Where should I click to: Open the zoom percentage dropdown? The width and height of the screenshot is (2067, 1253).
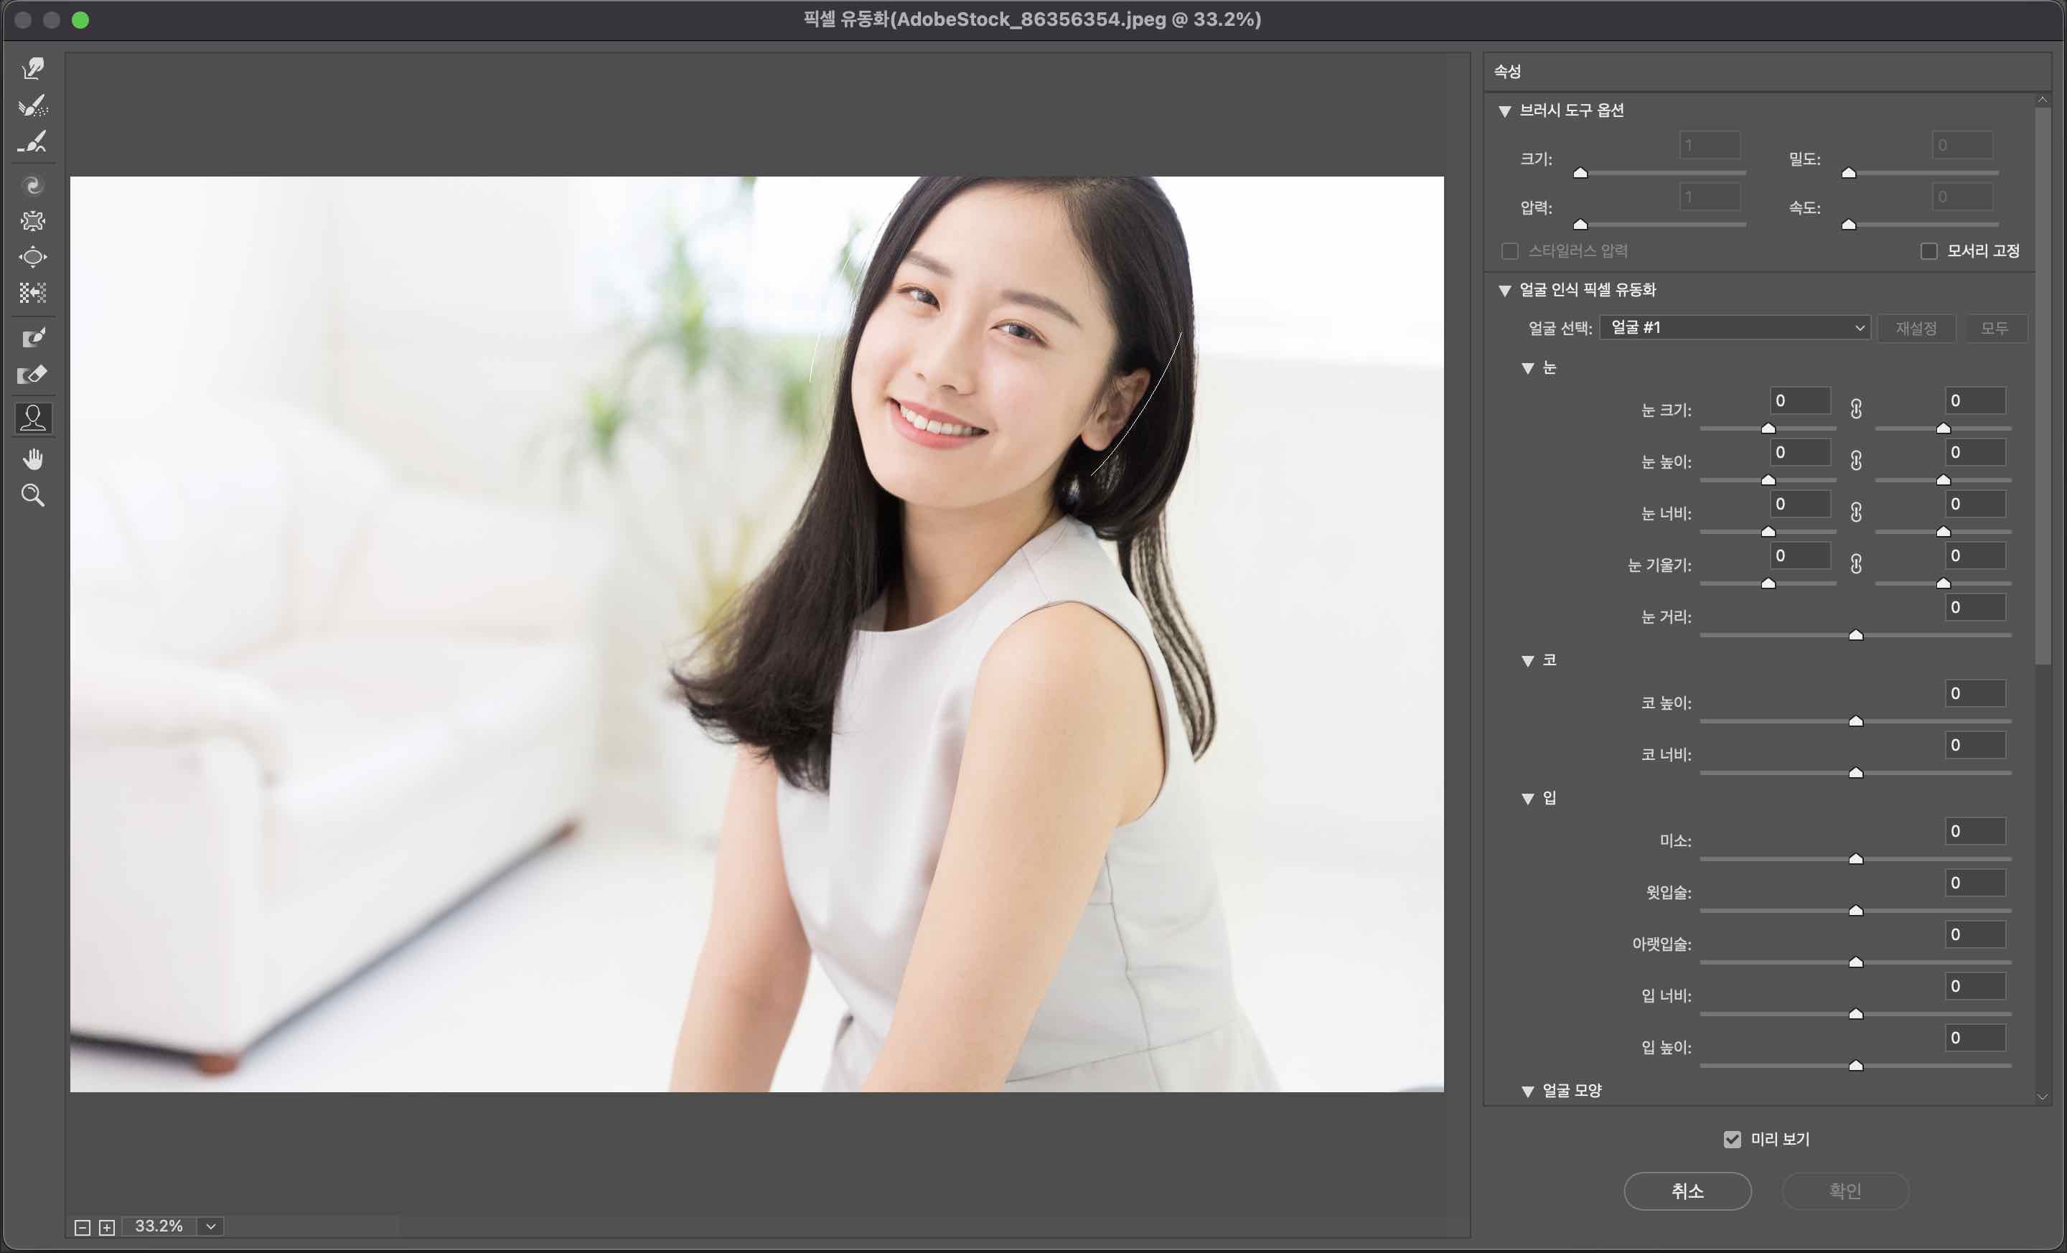point(210,1226)
